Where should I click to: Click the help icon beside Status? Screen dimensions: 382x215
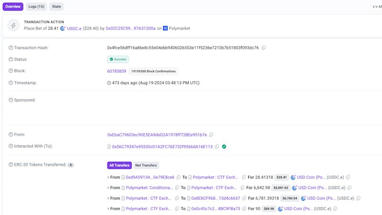coord(11,59)
